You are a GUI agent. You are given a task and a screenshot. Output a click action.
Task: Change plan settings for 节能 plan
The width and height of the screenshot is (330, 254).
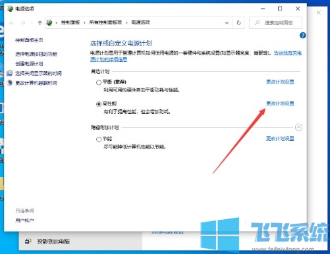(x=280, y=139)
